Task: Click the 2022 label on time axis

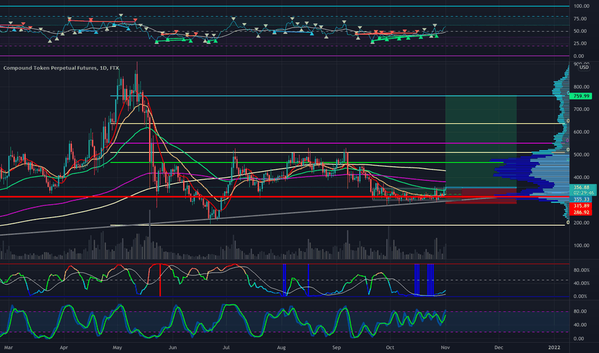Action: click(x=554, y=348)
